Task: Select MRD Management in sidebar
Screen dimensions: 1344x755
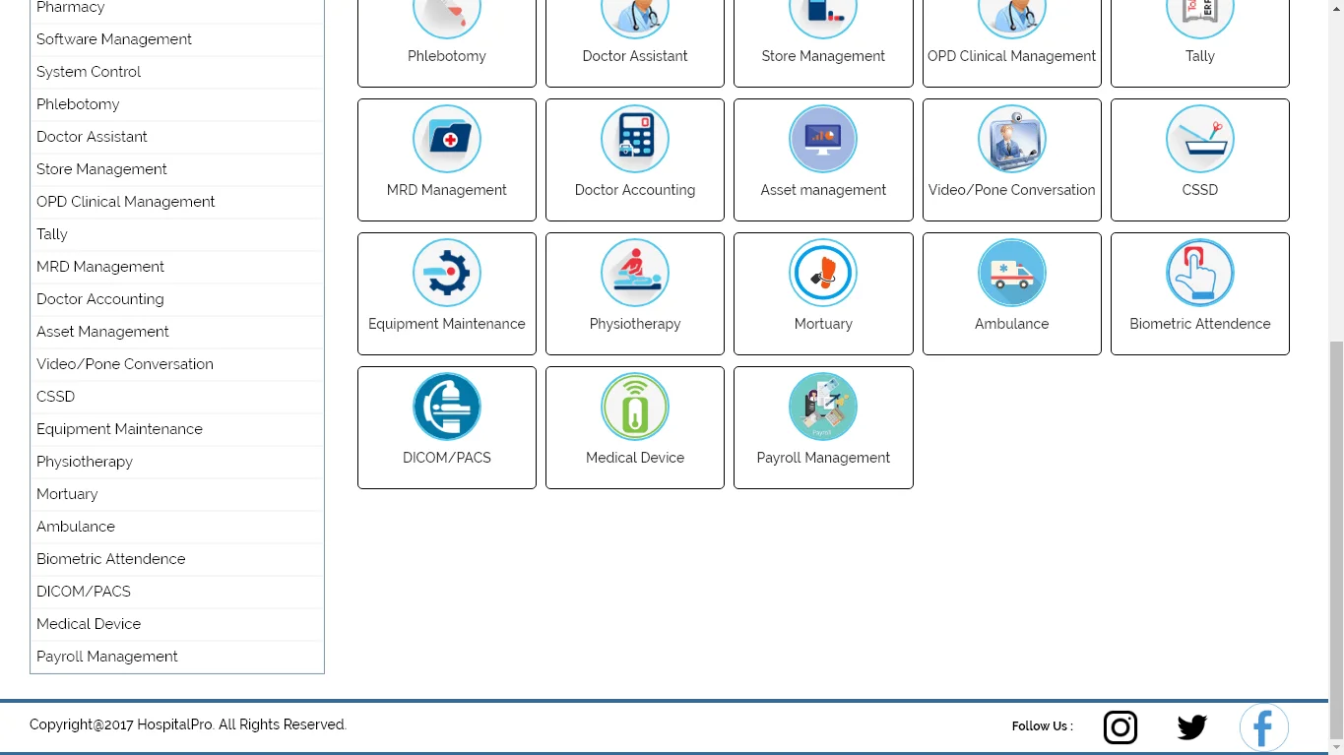Action: 177,267
